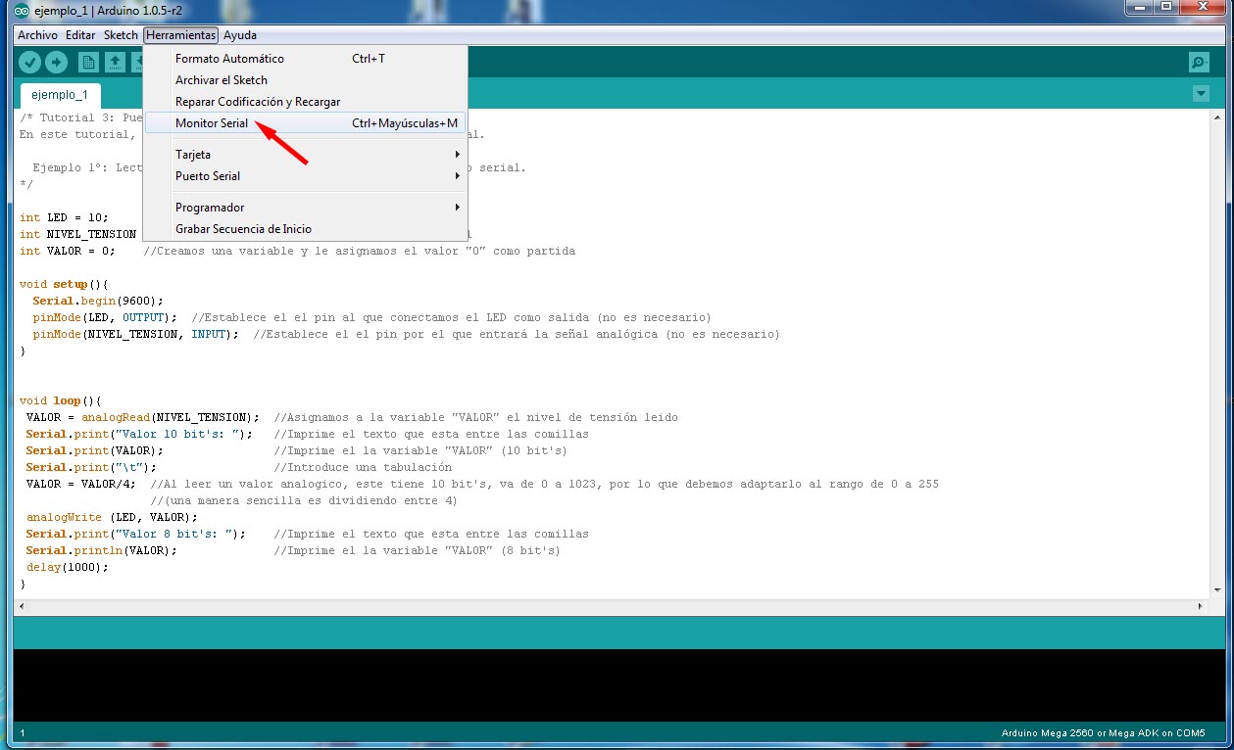Select Grabar Secuencia de Inicio
The image size is (1234, 750).
pos(305,229)
